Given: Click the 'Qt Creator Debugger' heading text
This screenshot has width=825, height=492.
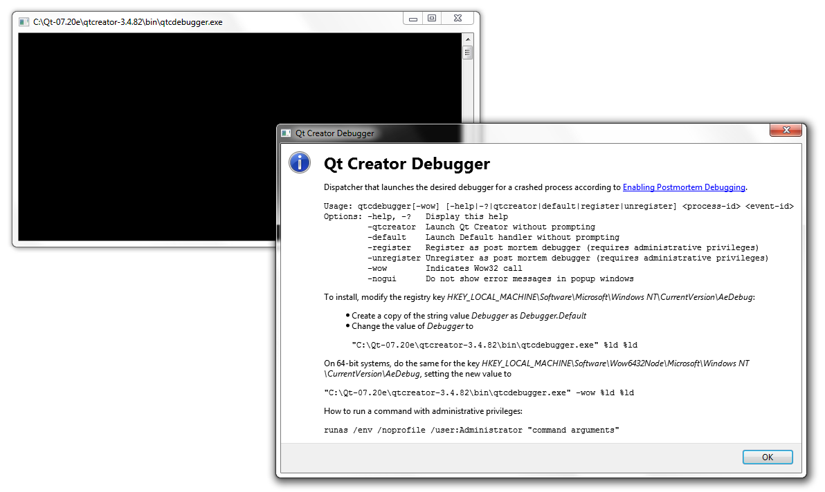Looking at the screenshot, I should tap(407, 164).
